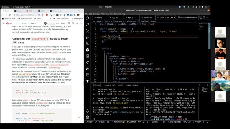Open the Search view in VS Code
Image resolution: width=230 pixels, height=129 pixels.
(x=88, y=24)
